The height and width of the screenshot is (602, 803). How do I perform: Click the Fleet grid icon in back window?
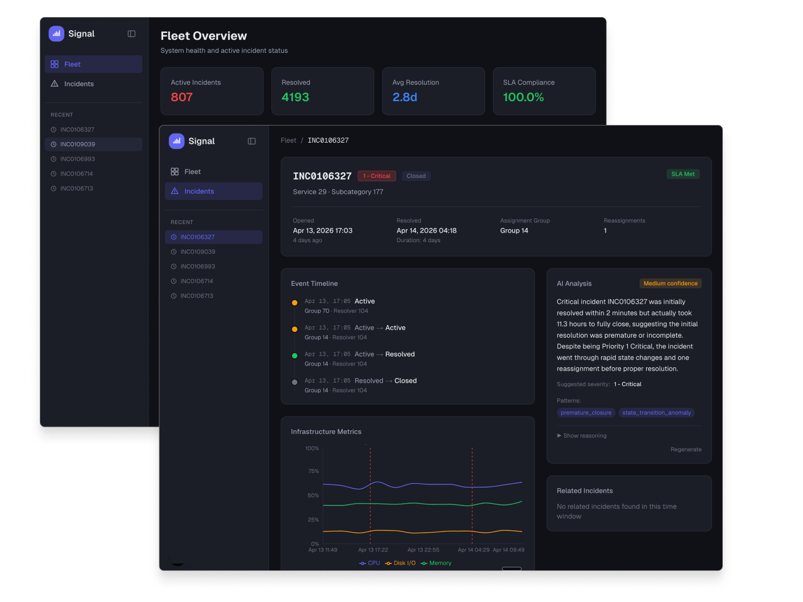(55, 64)
